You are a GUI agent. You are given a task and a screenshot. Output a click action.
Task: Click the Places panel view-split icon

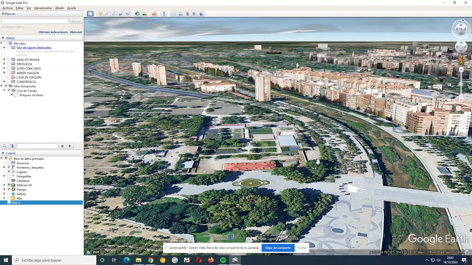click(x=12, y=146)
